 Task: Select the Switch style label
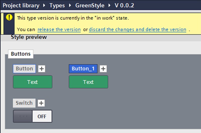point(24,103)
